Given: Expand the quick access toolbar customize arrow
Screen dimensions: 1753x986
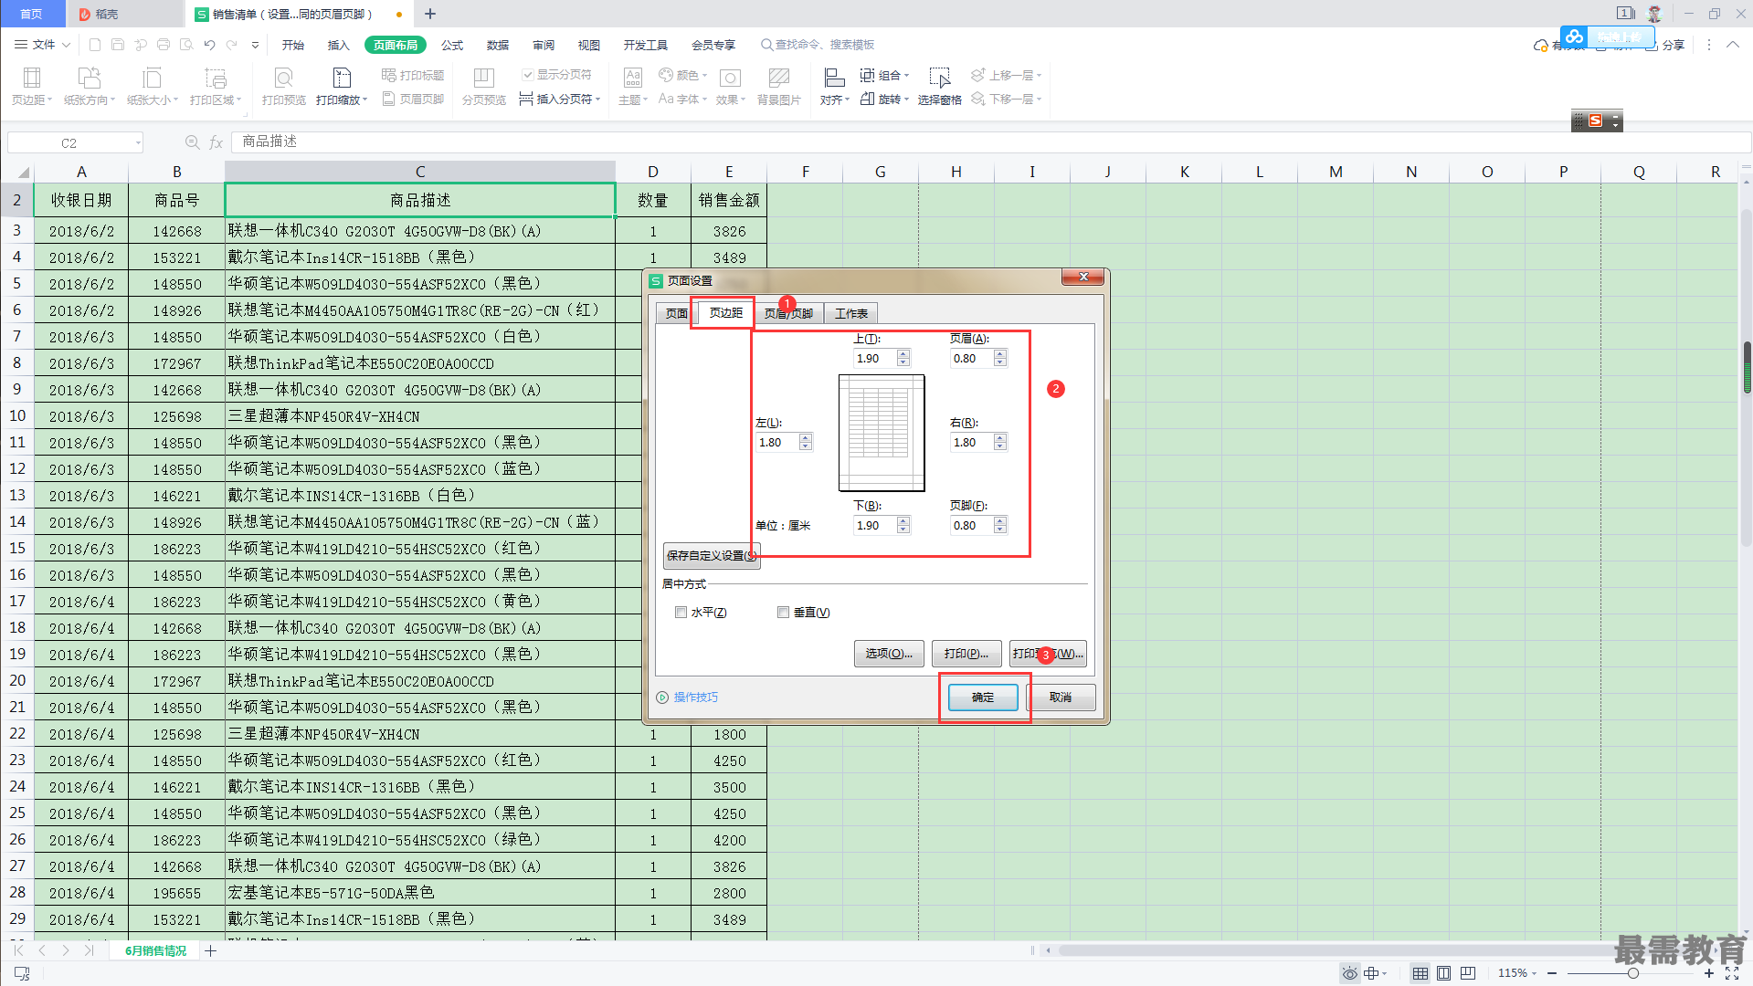Looking at the screenshot, I should (x=255, y=45).
